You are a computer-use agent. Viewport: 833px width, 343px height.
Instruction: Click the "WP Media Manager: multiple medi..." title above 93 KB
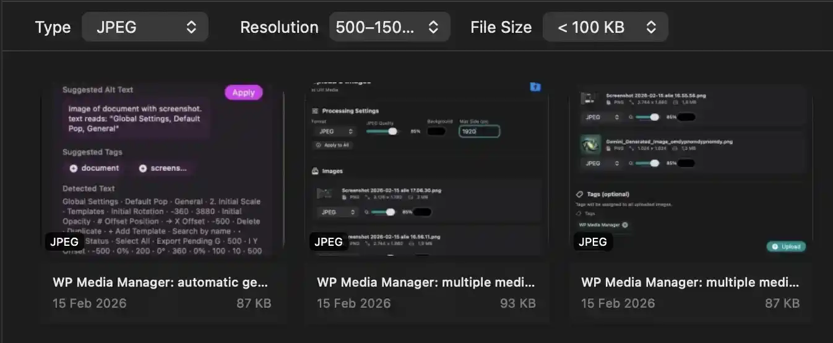coord(426,282)
